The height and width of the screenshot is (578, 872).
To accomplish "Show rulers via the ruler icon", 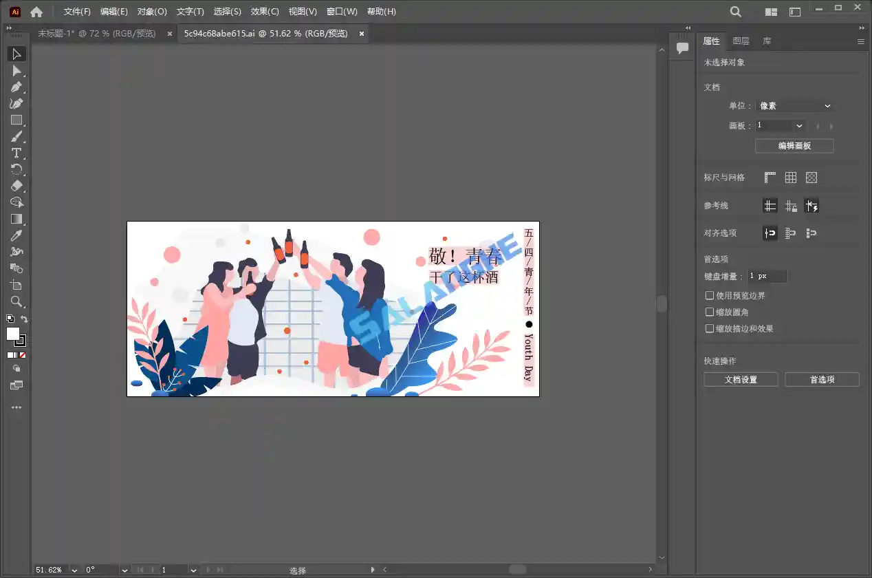I will [770, 177].
